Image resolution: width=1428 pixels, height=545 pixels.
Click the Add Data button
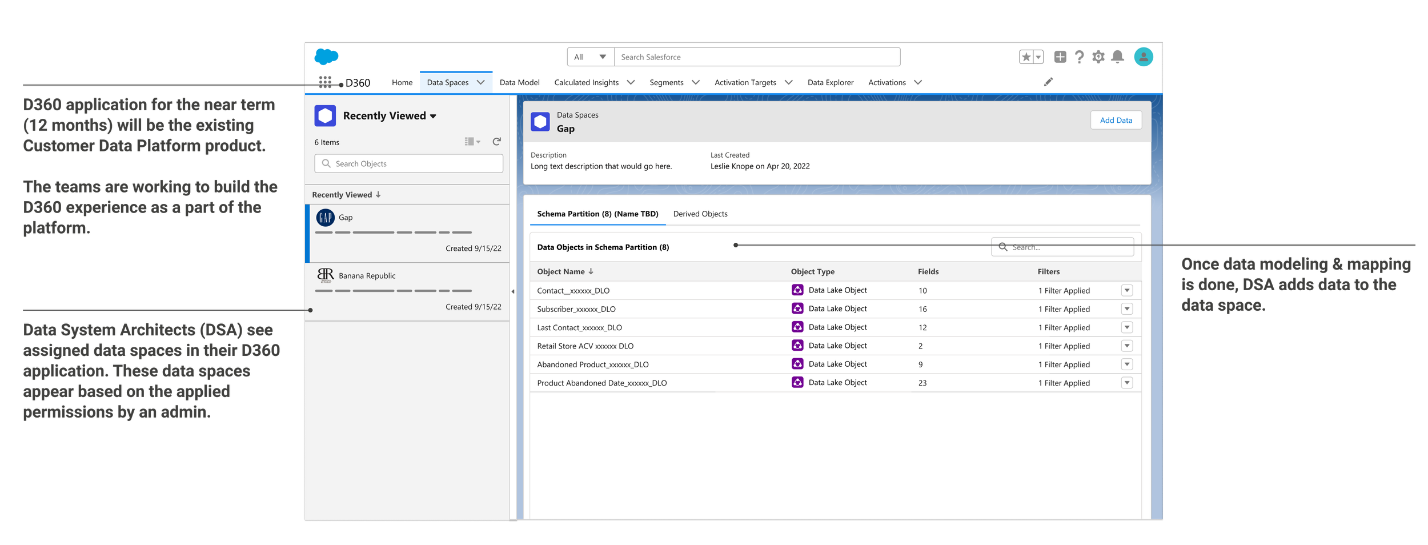coord(1116,120)
